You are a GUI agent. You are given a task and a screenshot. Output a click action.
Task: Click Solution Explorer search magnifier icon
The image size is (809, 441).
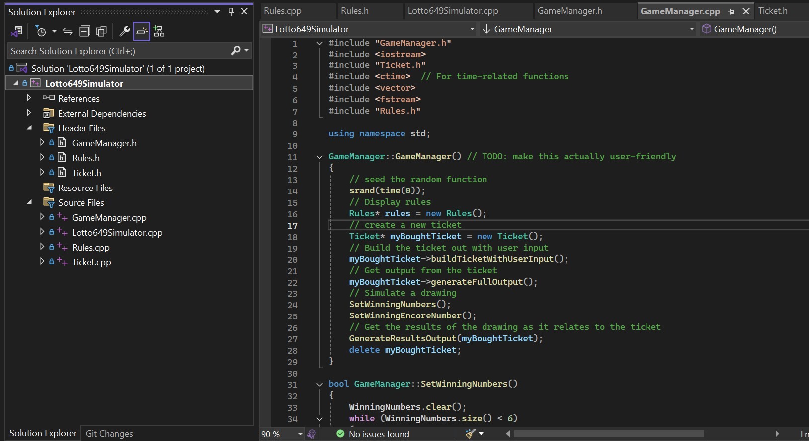pyautogui.click(x=236, y=51)
